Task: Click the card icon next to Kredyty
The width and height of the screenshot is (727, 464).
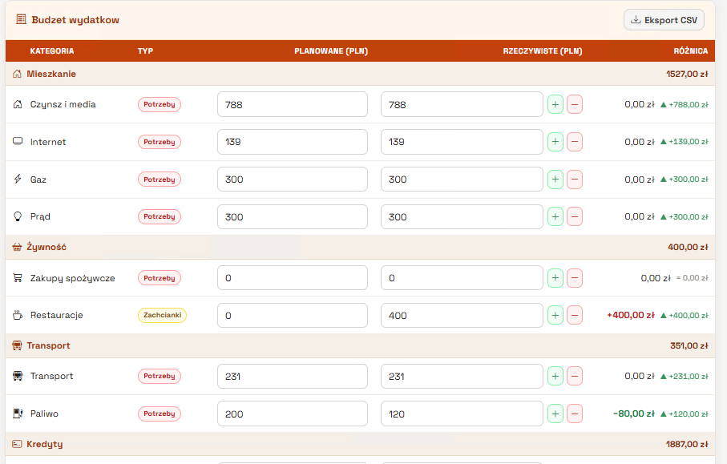Action: click(17, 444)
